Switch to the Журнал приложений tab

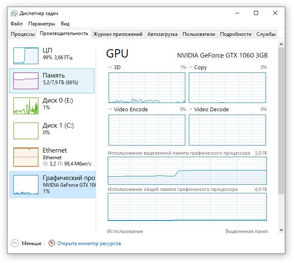pos(118,34)
